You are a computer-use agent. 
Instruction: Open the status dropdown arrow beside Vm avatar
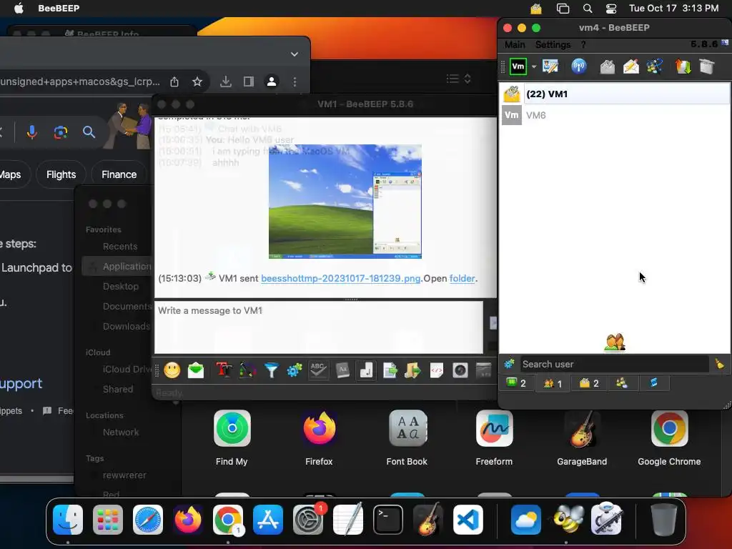[x=533, y=66]
